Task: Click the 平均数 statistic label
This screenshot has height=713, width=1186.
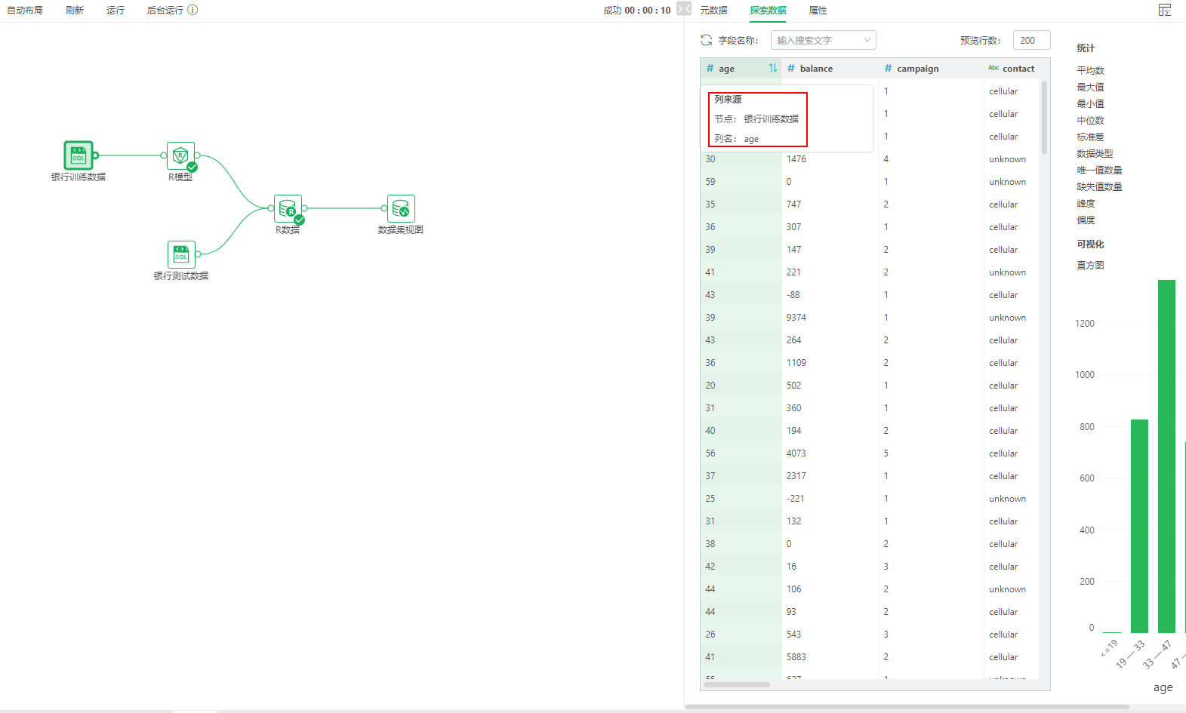Action: coord(1090,70)
